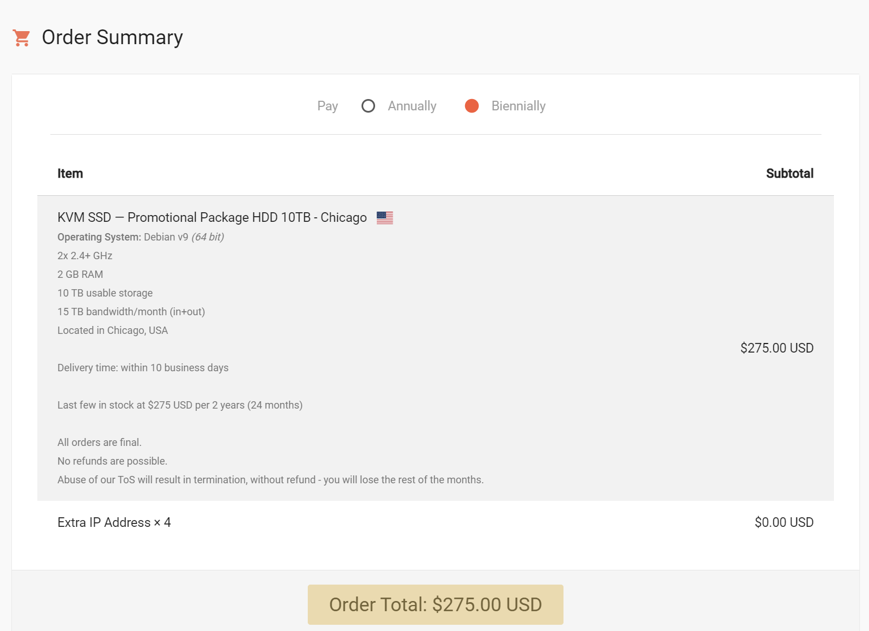Viewport: 869px width, 631px height.
Task: Click the KVM SSD Promotional Package title
Action: [x=212, y=217]
